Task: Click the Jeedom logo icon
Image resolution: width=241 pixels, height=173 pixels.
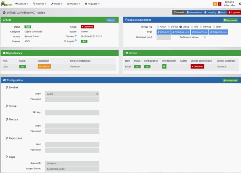Action: click(6, 3)
